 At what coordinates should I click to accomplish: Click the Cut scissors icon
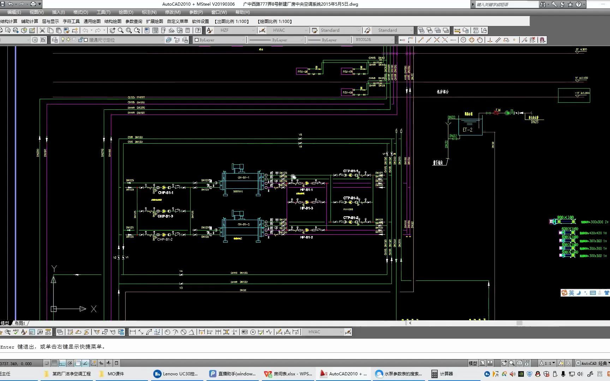pyautogui.click(x=42, y=30)
